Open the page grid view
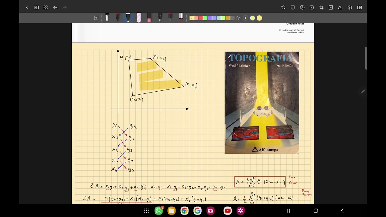 (x=46, y=8)
